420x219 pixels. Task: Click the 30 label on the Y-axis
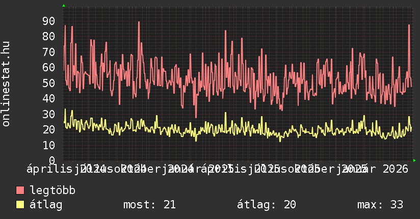48,114
